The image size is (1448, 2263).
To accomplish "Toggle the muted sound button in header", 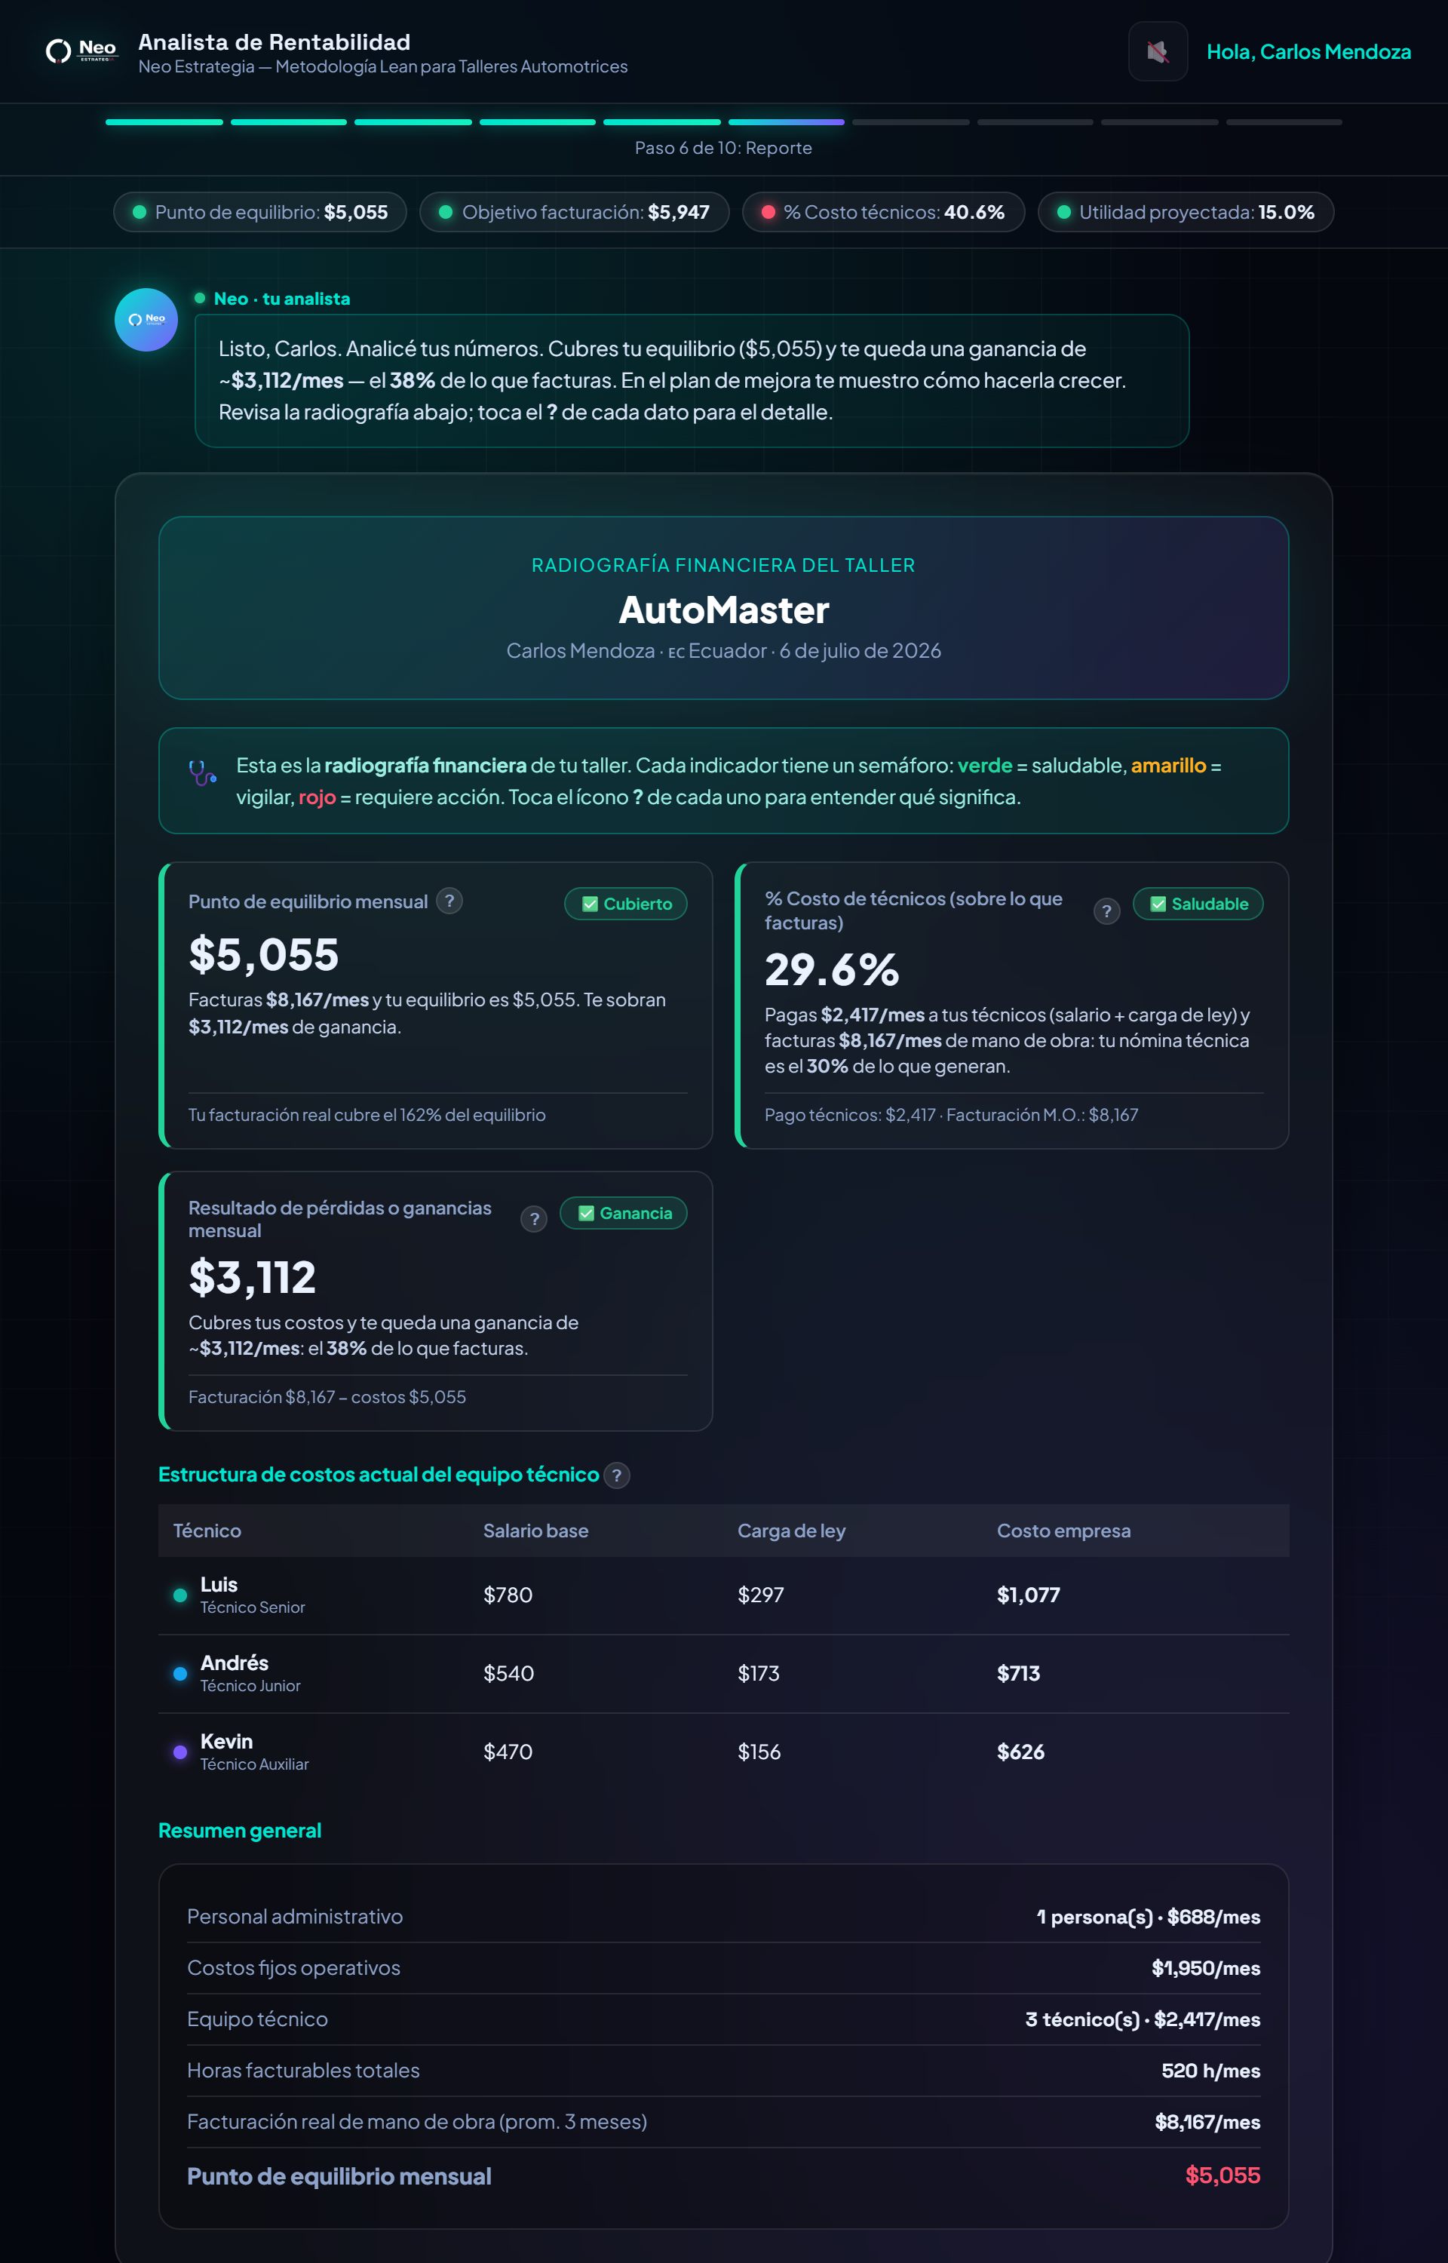I will coord(1158,52).
